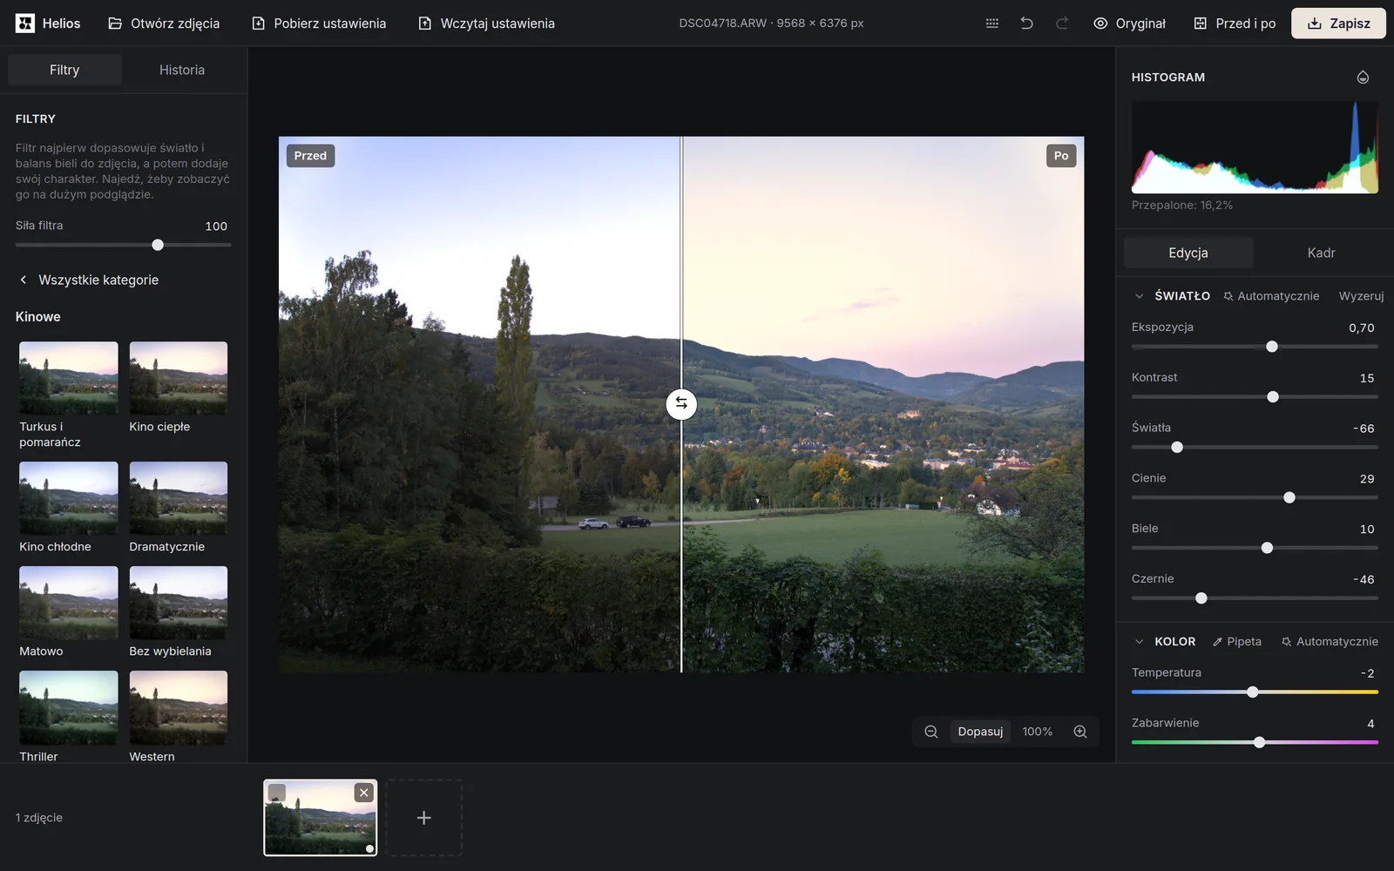This screenshot has height=871, width=1394.
Task: Save the photo with Zapisz
Action: click(1338, 24)
